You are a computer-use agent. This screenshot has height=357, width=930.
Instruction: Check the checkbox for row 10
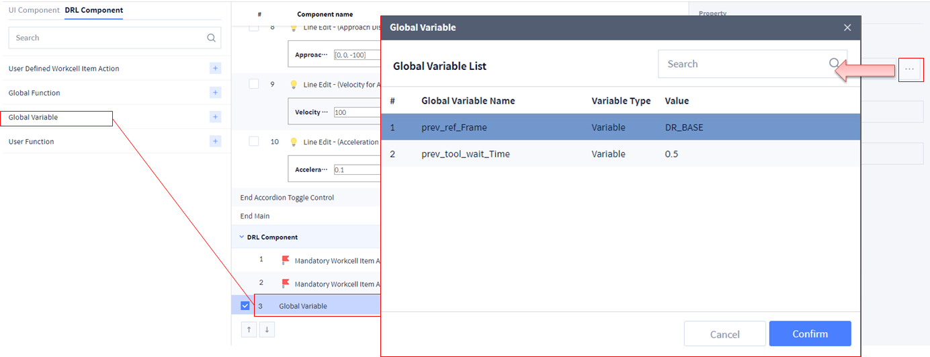pos(254,141)
